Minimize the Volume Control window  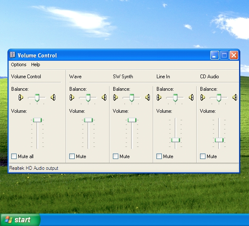[x=215, y=55]
